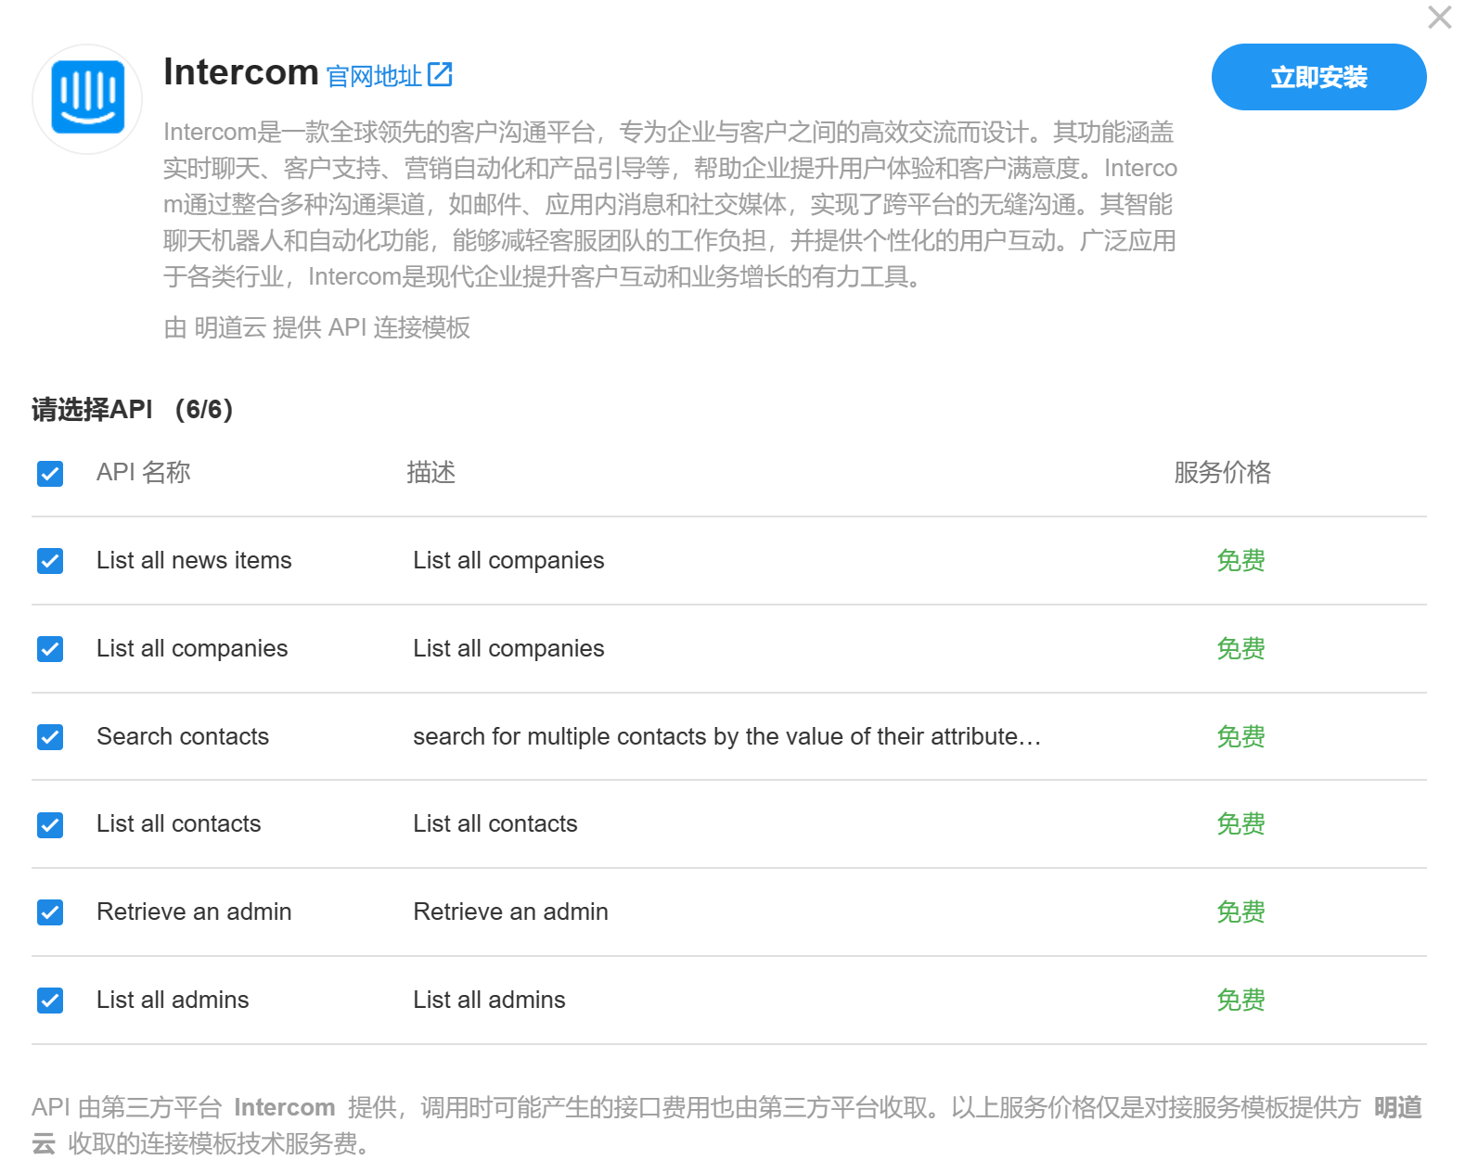Click 免费 price in the List all news items row
1465x1173 pixels.
point(1240,560)
